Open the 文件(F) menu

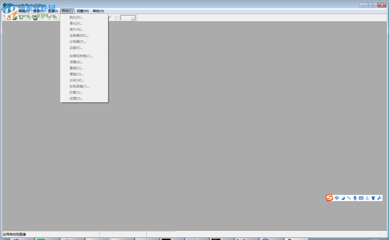(9, 11)
